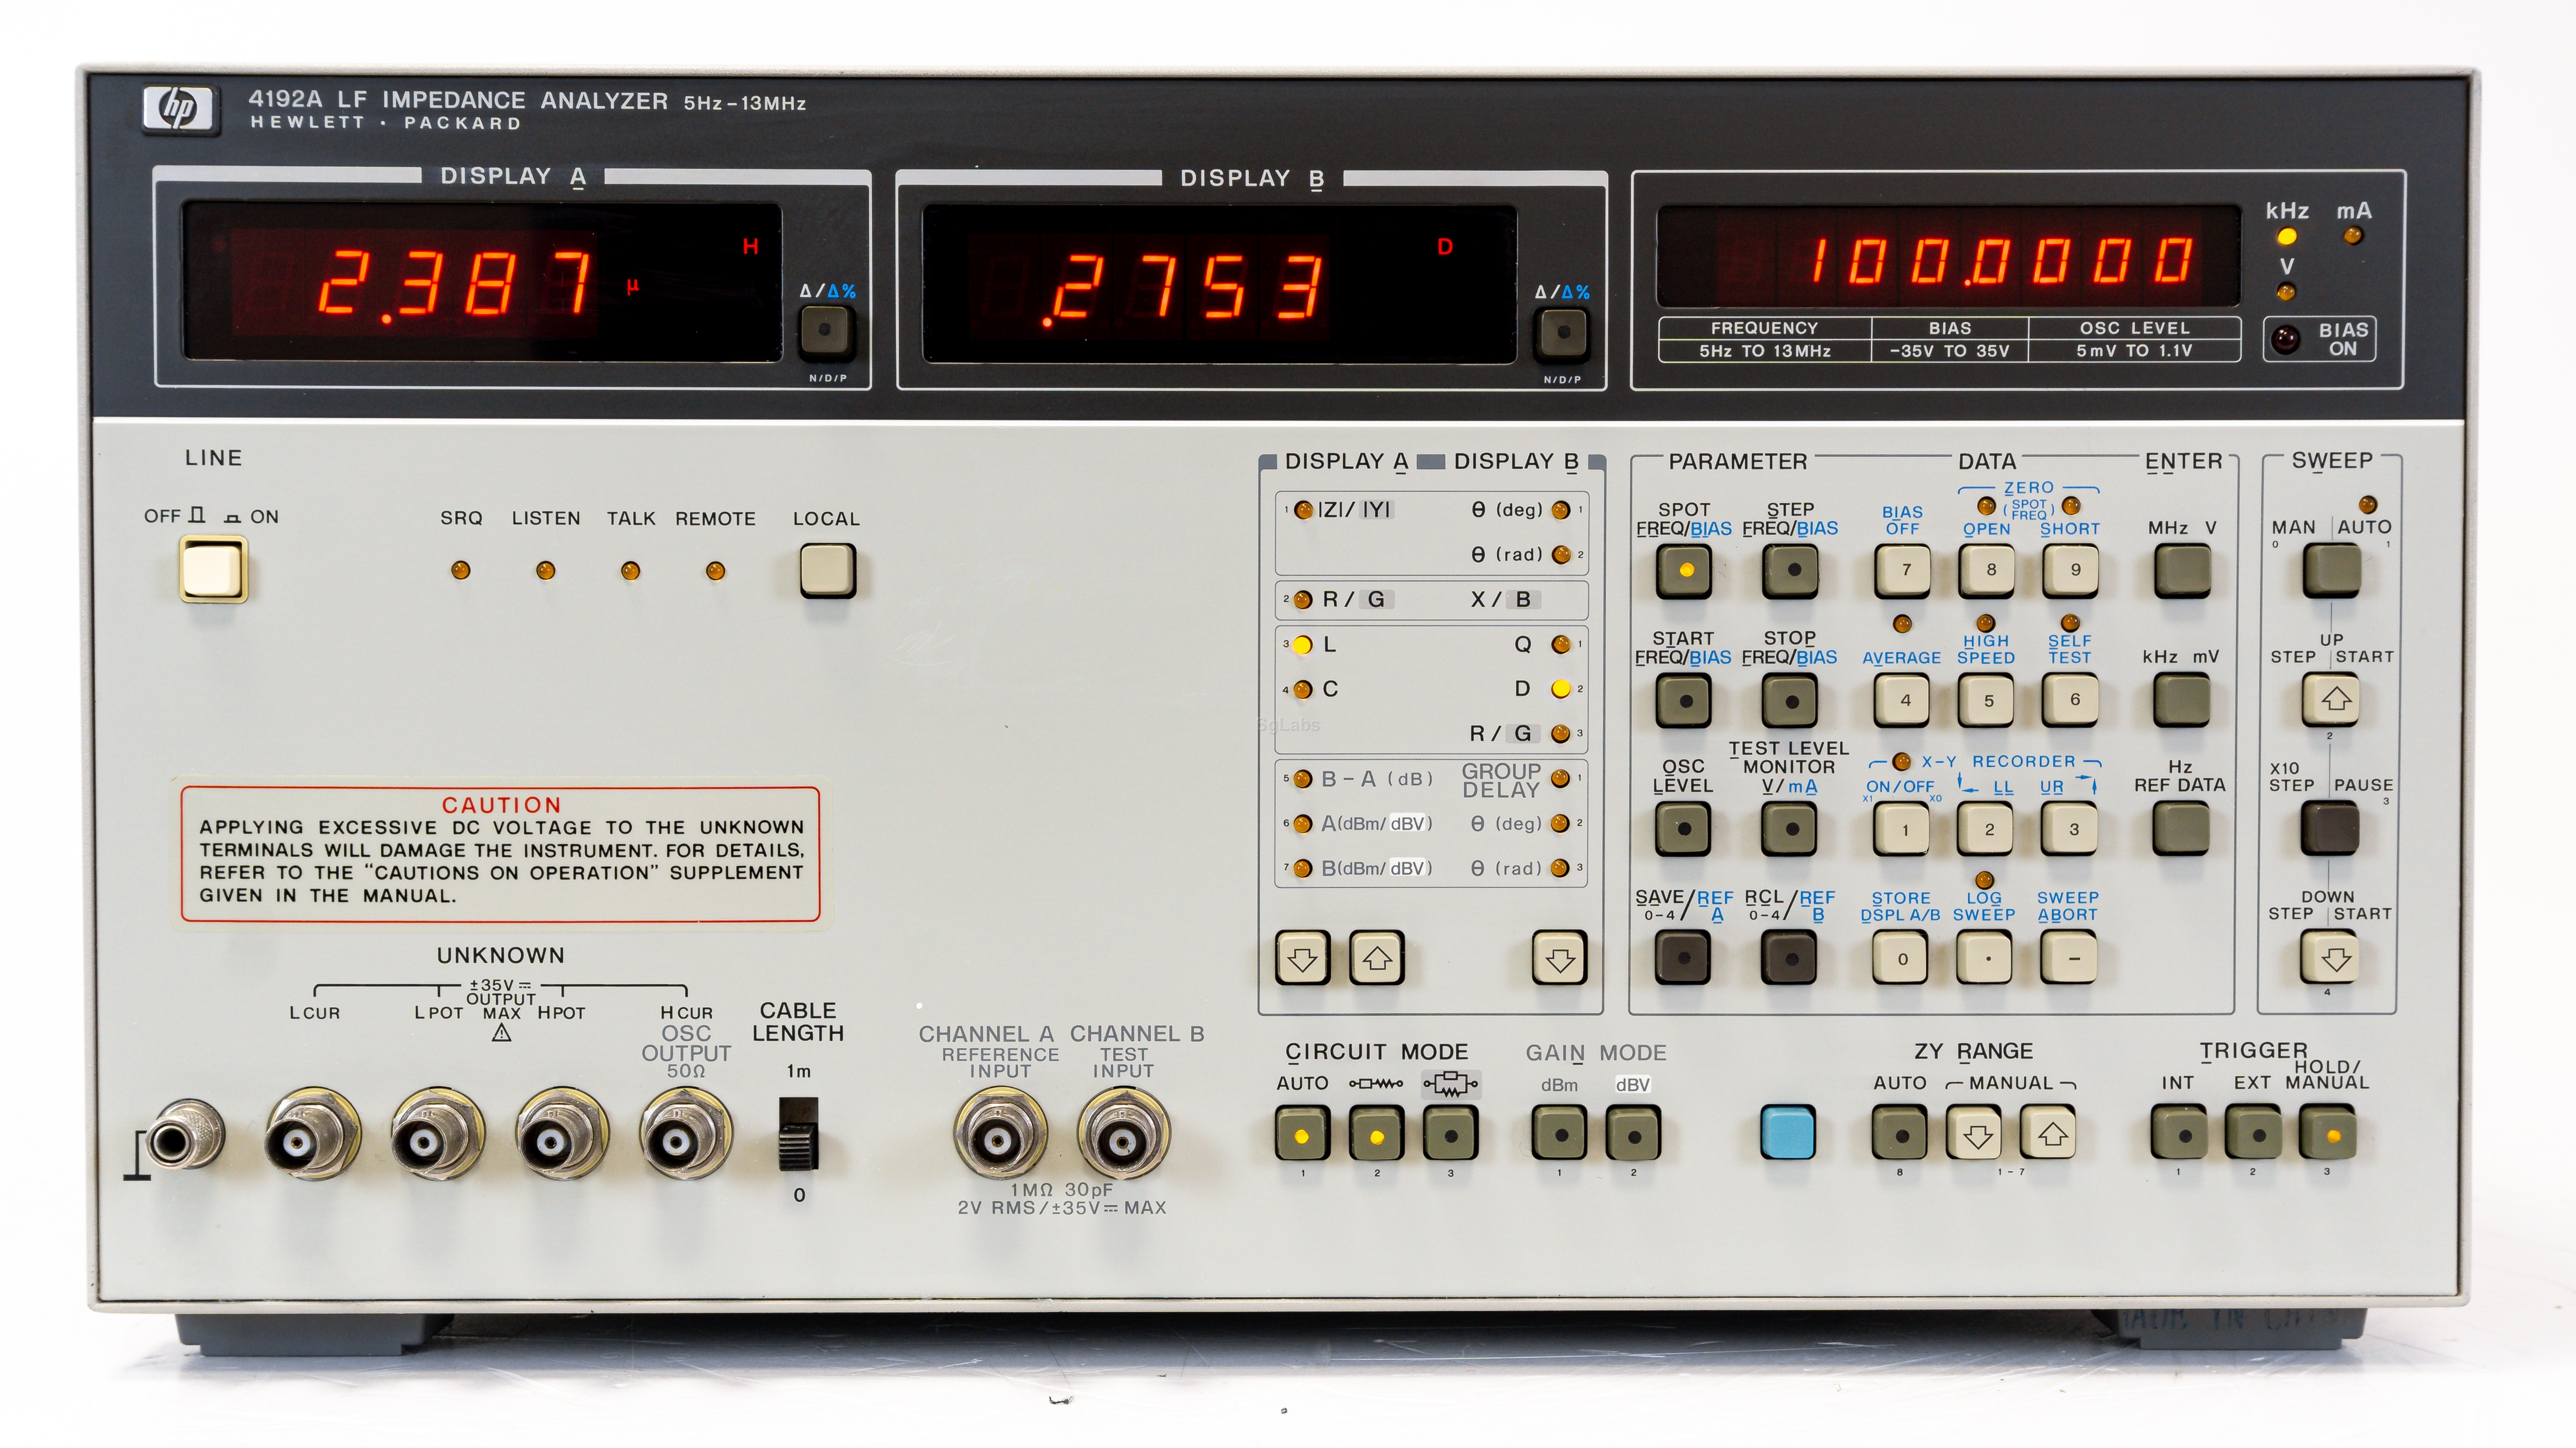
Task: Push the MHz / V enter key
Action: (2183, 570)
